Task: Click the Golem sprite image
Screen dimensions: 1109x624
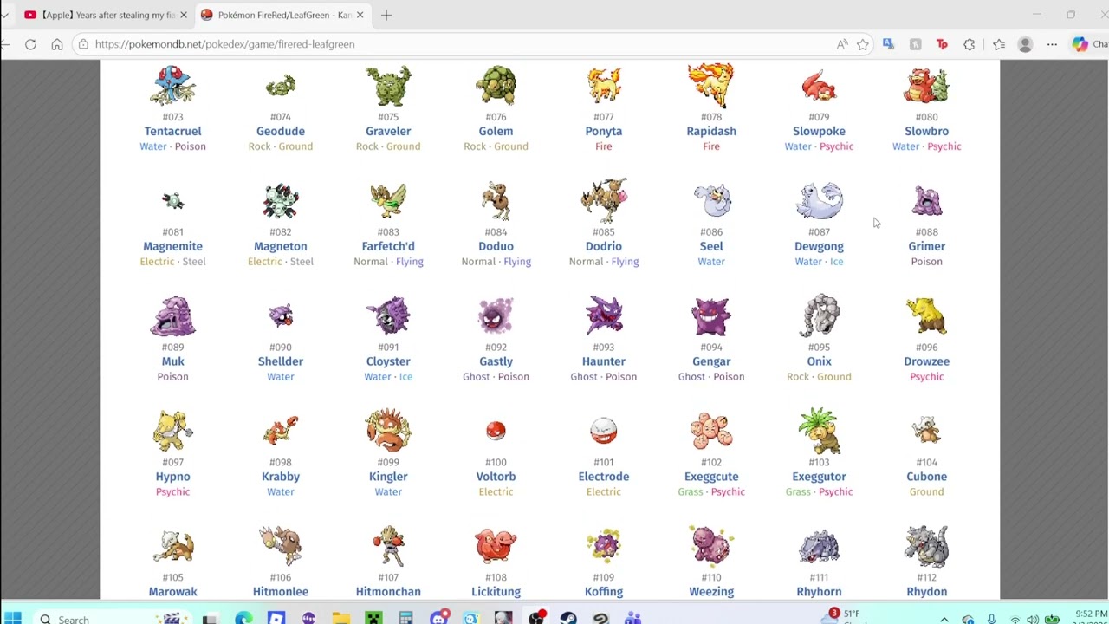Action: 496,85
